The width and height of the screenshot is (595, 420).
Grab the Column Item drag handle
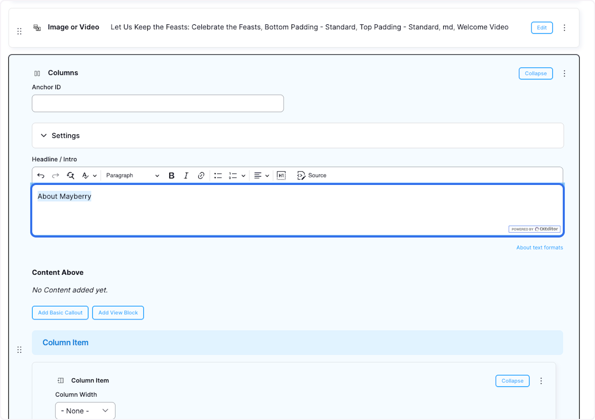pos(19,350)
